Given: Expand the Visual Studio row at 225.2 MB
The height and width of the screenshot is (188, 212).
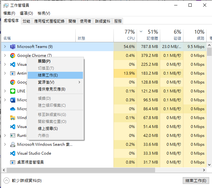Looking at the screenshot, I should click(5, 64).
